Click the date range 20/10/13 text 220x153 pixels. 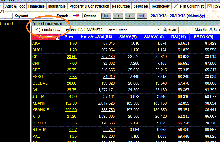[178, 16]
